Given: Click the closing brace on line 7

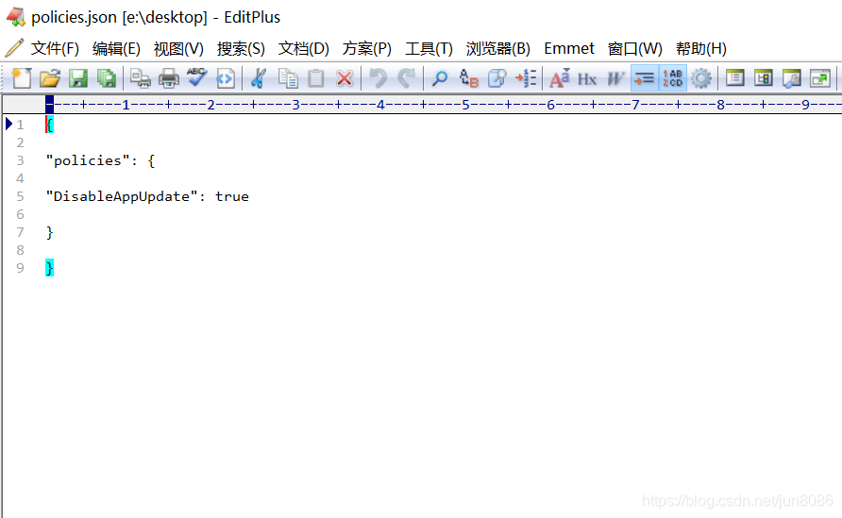Looking at the screenshot, I should tap(49, 232).
